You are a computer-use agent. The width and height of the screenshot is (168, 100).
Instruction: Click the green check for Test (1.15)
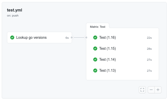click(95, 48)
